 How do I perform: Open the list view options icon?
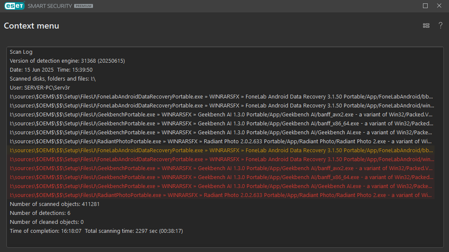coord(426,26)
